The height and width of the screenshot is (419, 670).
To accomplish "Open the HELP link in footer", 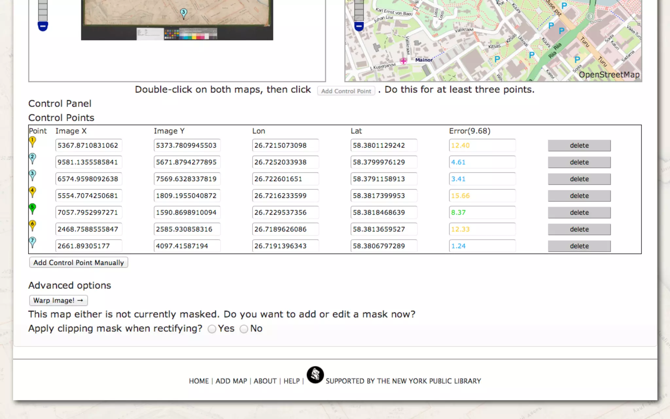I will (291, 381).
